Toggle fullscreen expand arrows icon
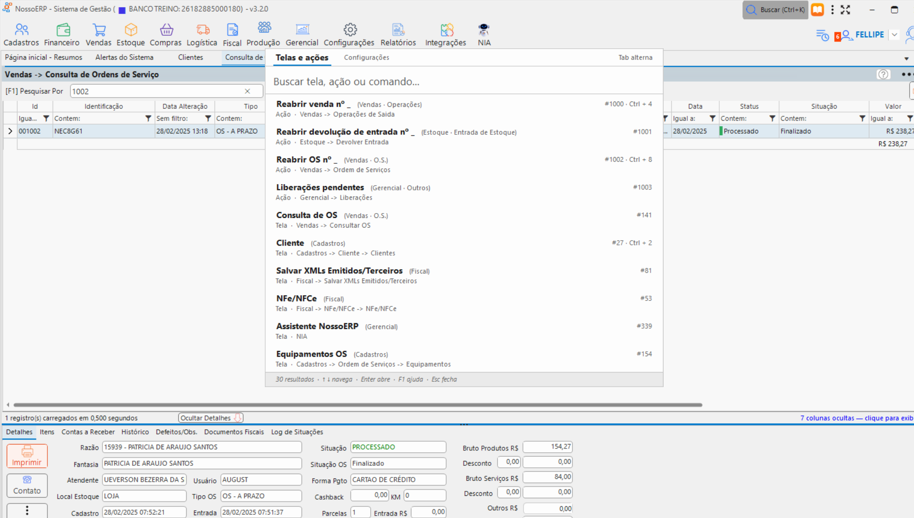This screenshot has width=914, height=518. coord(845,10)
